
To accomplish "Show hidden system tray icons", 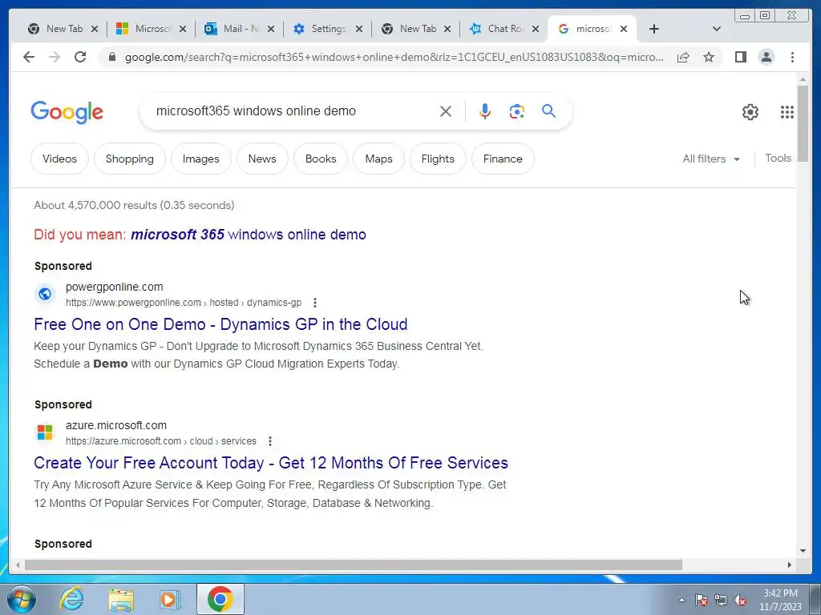I will pos(681,601).
